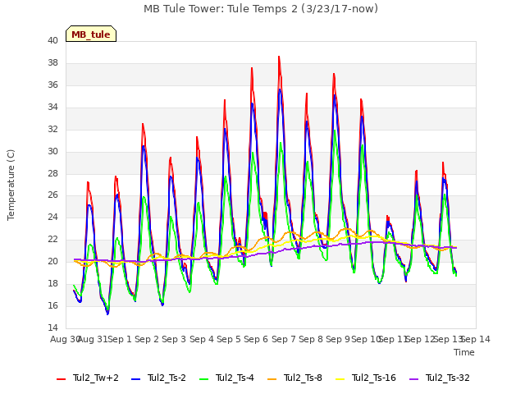Click the Sep 3 x-axis label
The height and width of the screenshot is (394, 525).
(x=174, y=339)
